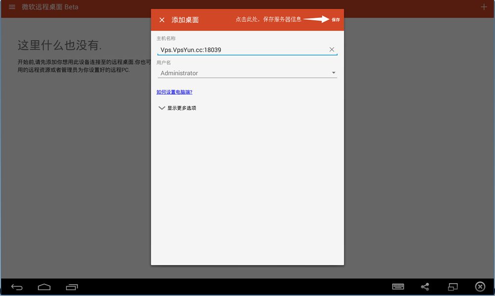
Task: Open the 如何设置电脑端? link
Action: tap(174, 92)
